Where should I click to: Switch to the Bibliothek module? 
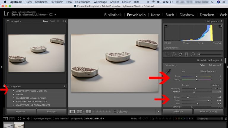[x=113, y=15]
